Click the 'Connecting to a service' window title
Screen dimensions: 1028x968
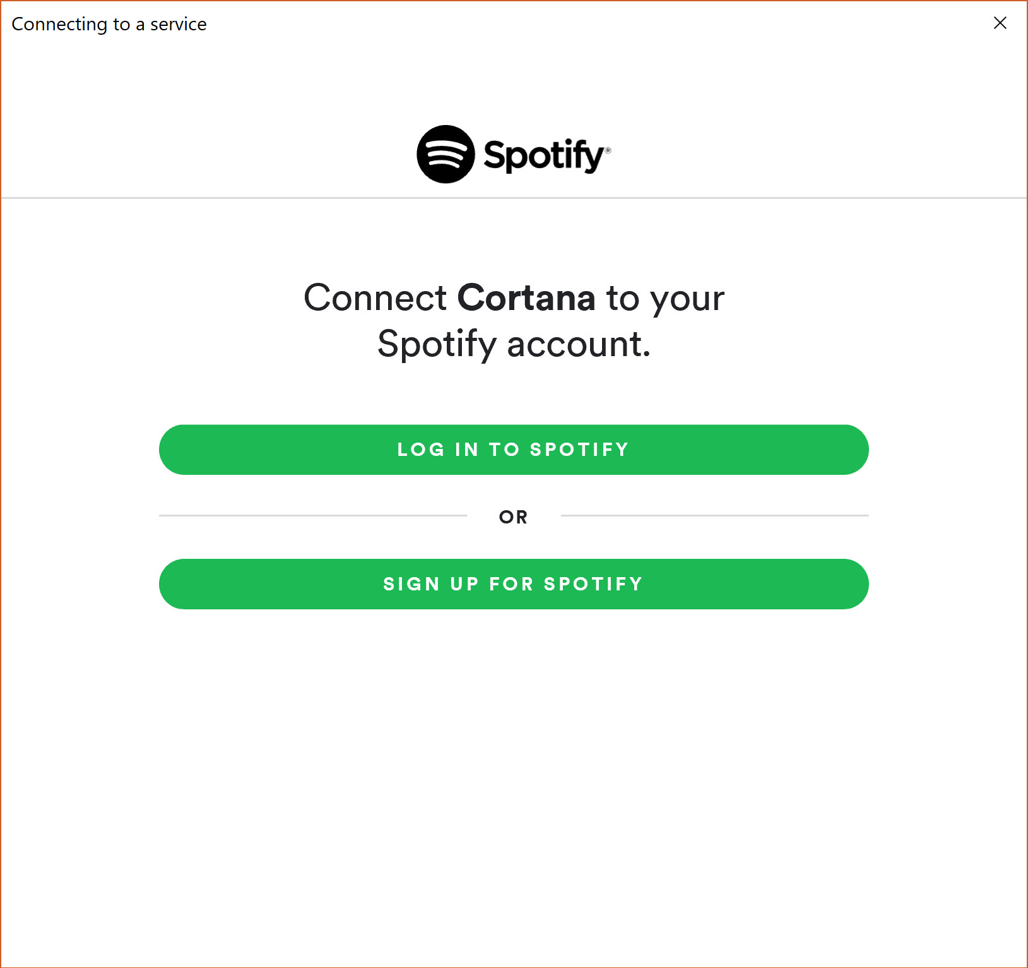109,24
